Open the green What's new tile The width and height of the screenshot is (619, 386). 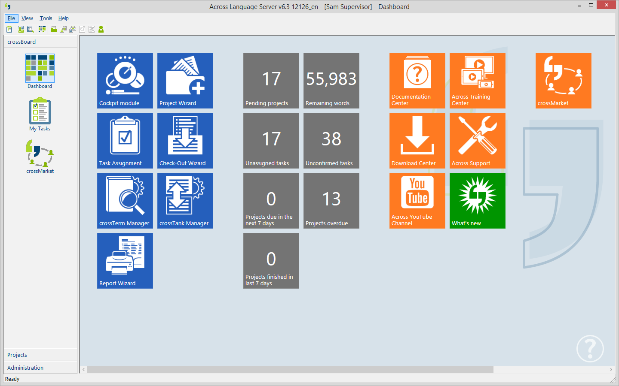478,201
